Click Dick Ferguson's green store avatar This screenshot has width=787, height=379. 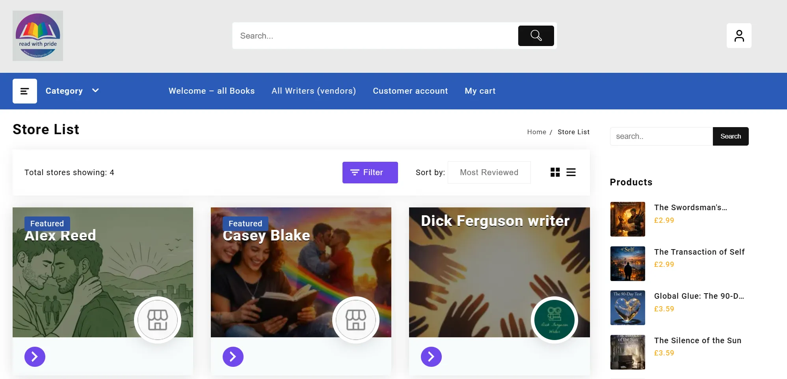pyautogui.click(x=554, y=320)
